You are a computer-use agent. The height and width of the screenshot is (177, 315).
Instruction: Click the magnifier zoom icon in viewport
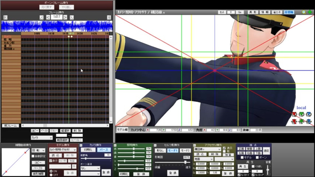click(x=304, y=12)
